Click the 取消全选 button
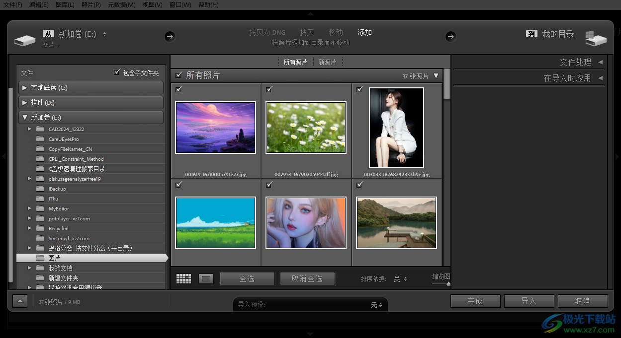 [x=307, y=278]
